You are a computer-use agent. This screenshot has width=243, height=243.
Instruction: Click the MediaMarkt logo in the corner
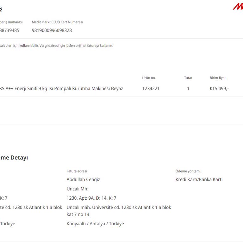click(238, 7)
